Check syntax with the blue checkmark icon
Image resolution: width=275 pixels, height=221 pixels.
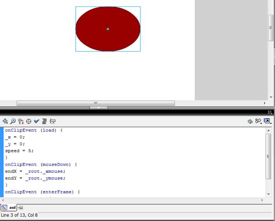click(x=36, y=121)
